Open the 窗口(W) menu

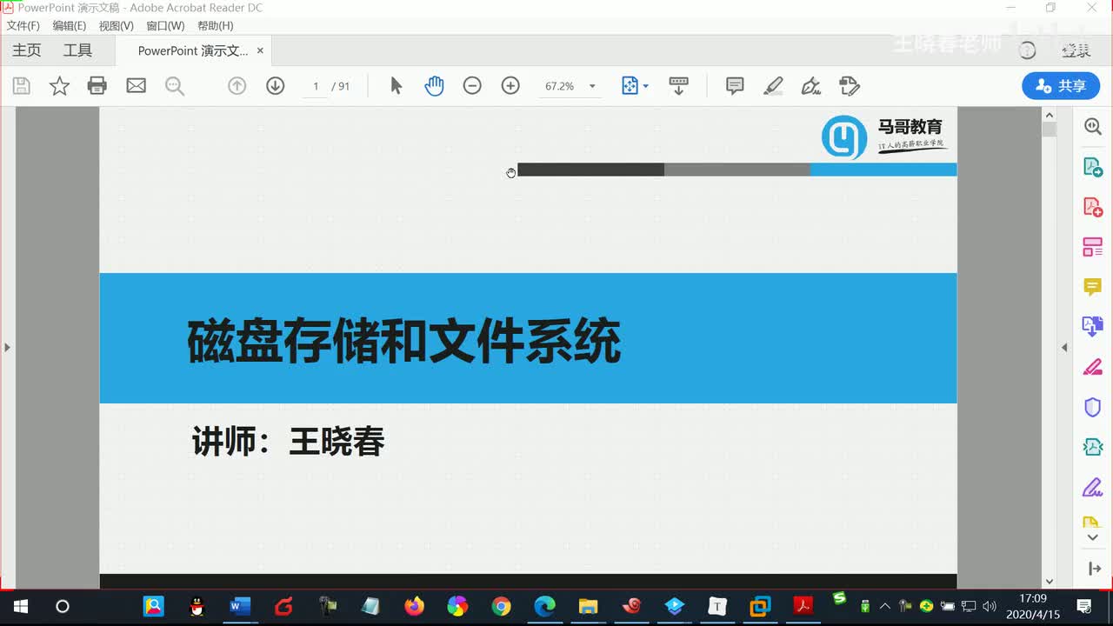[165, 26]
